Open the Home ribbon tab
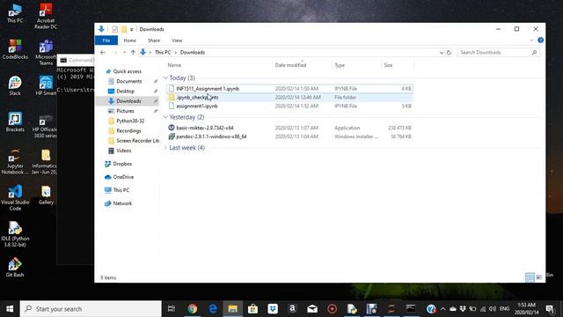563x317 pixels. click(129, 41)
